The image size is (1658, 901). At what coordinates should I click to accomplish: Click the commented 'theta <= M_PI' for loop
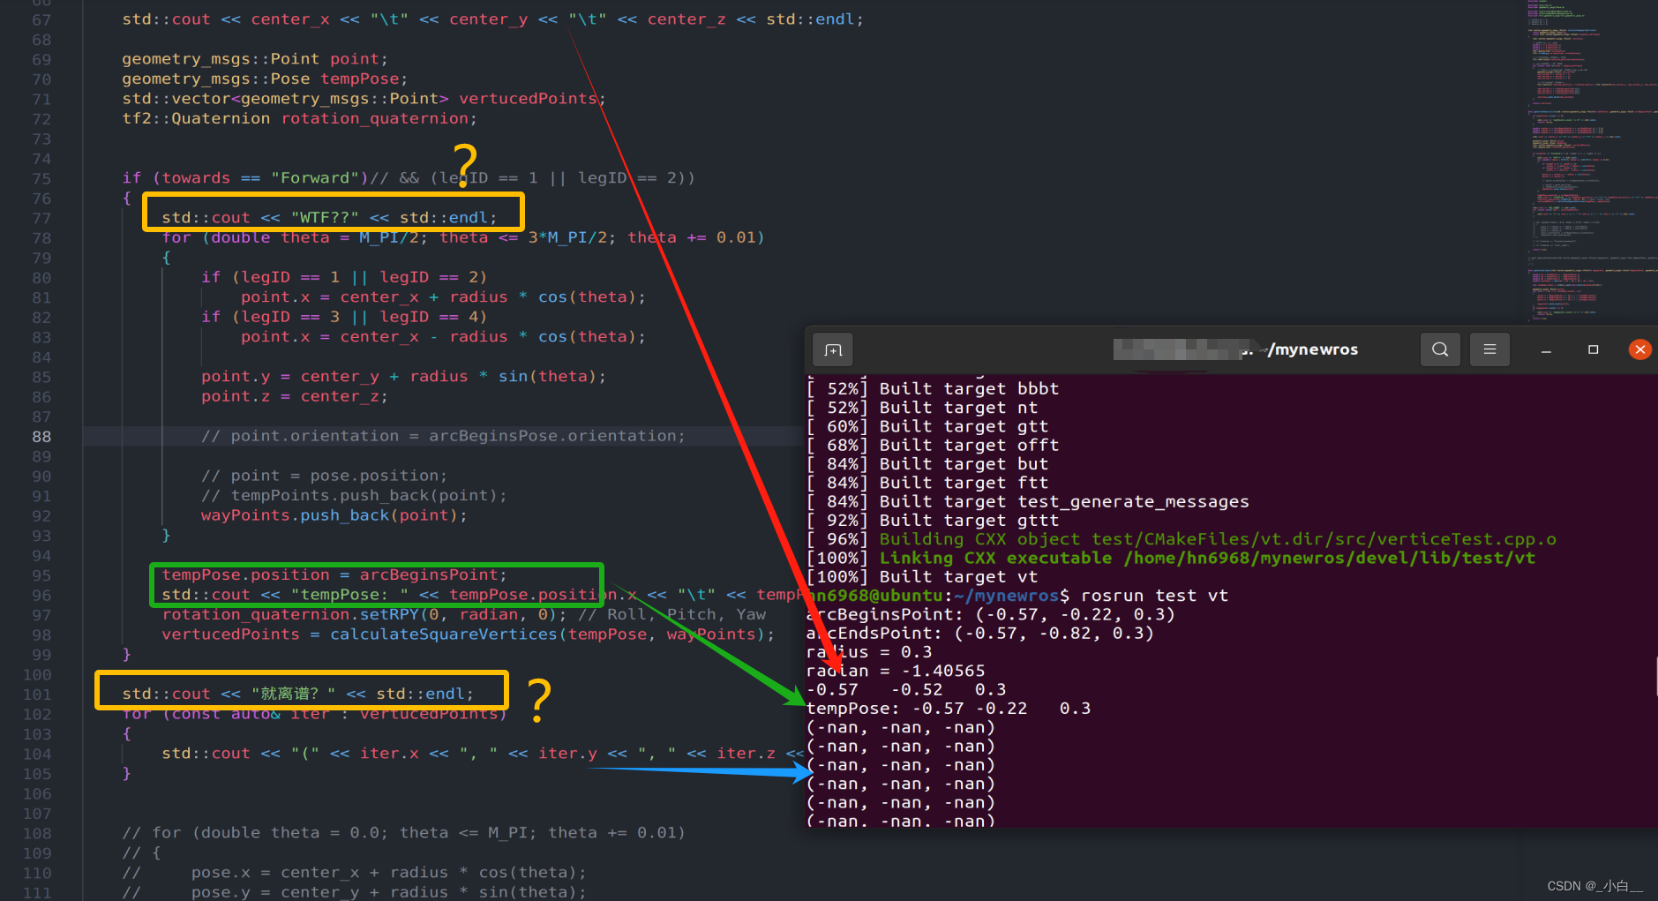point(403,833)
